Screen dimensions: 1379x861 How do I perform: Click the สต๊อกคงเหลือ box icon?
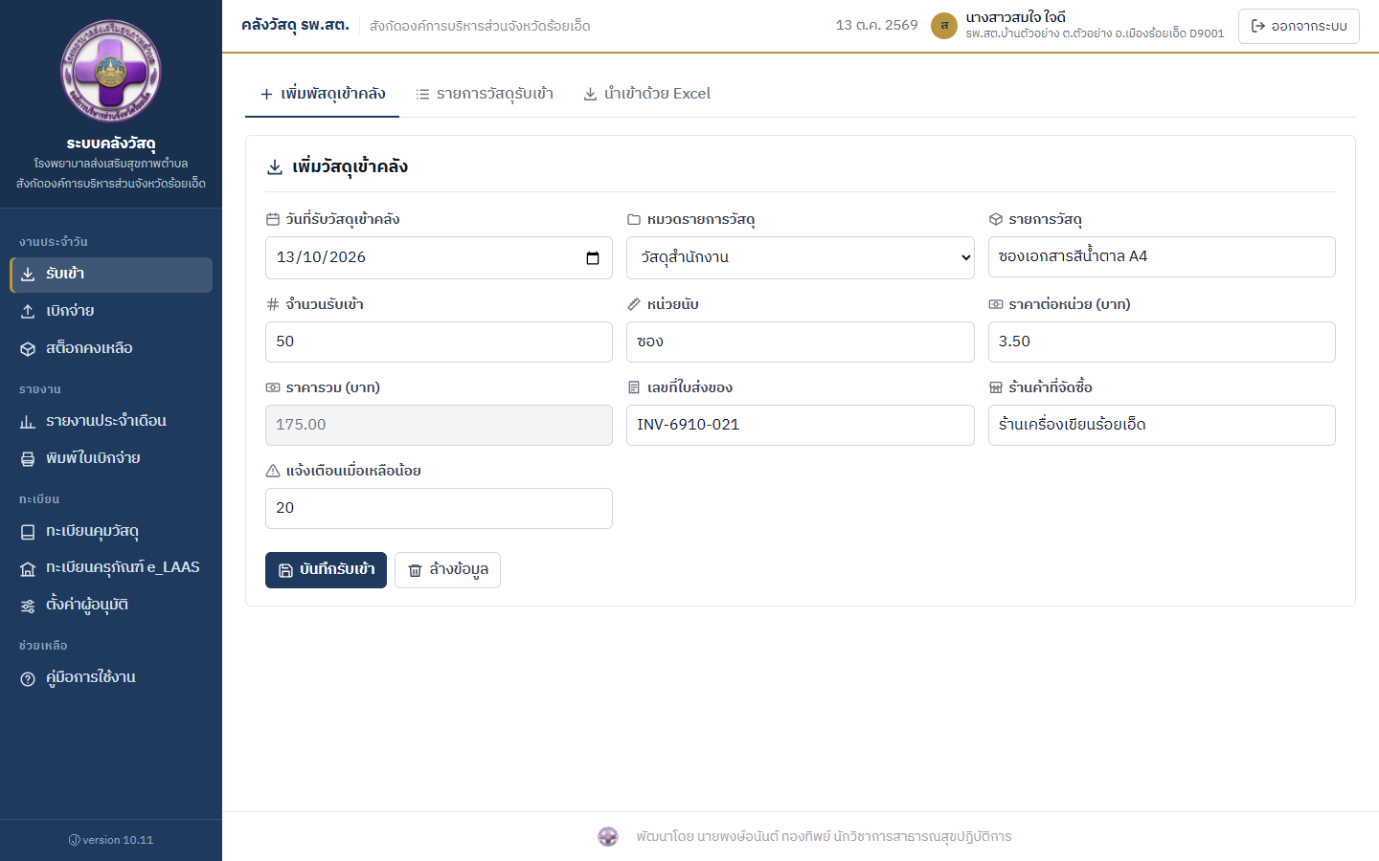point(28,349)
